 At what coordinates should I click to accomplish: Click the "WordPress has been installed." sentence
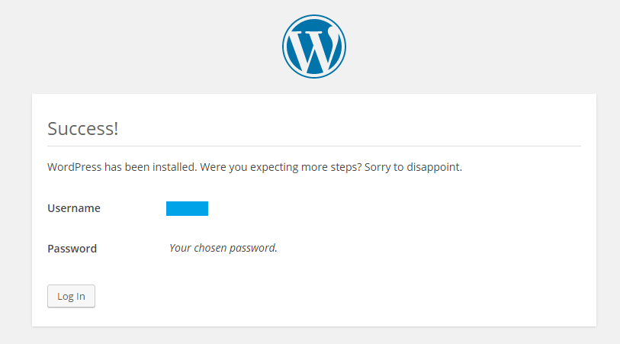[x=122, y=167]
